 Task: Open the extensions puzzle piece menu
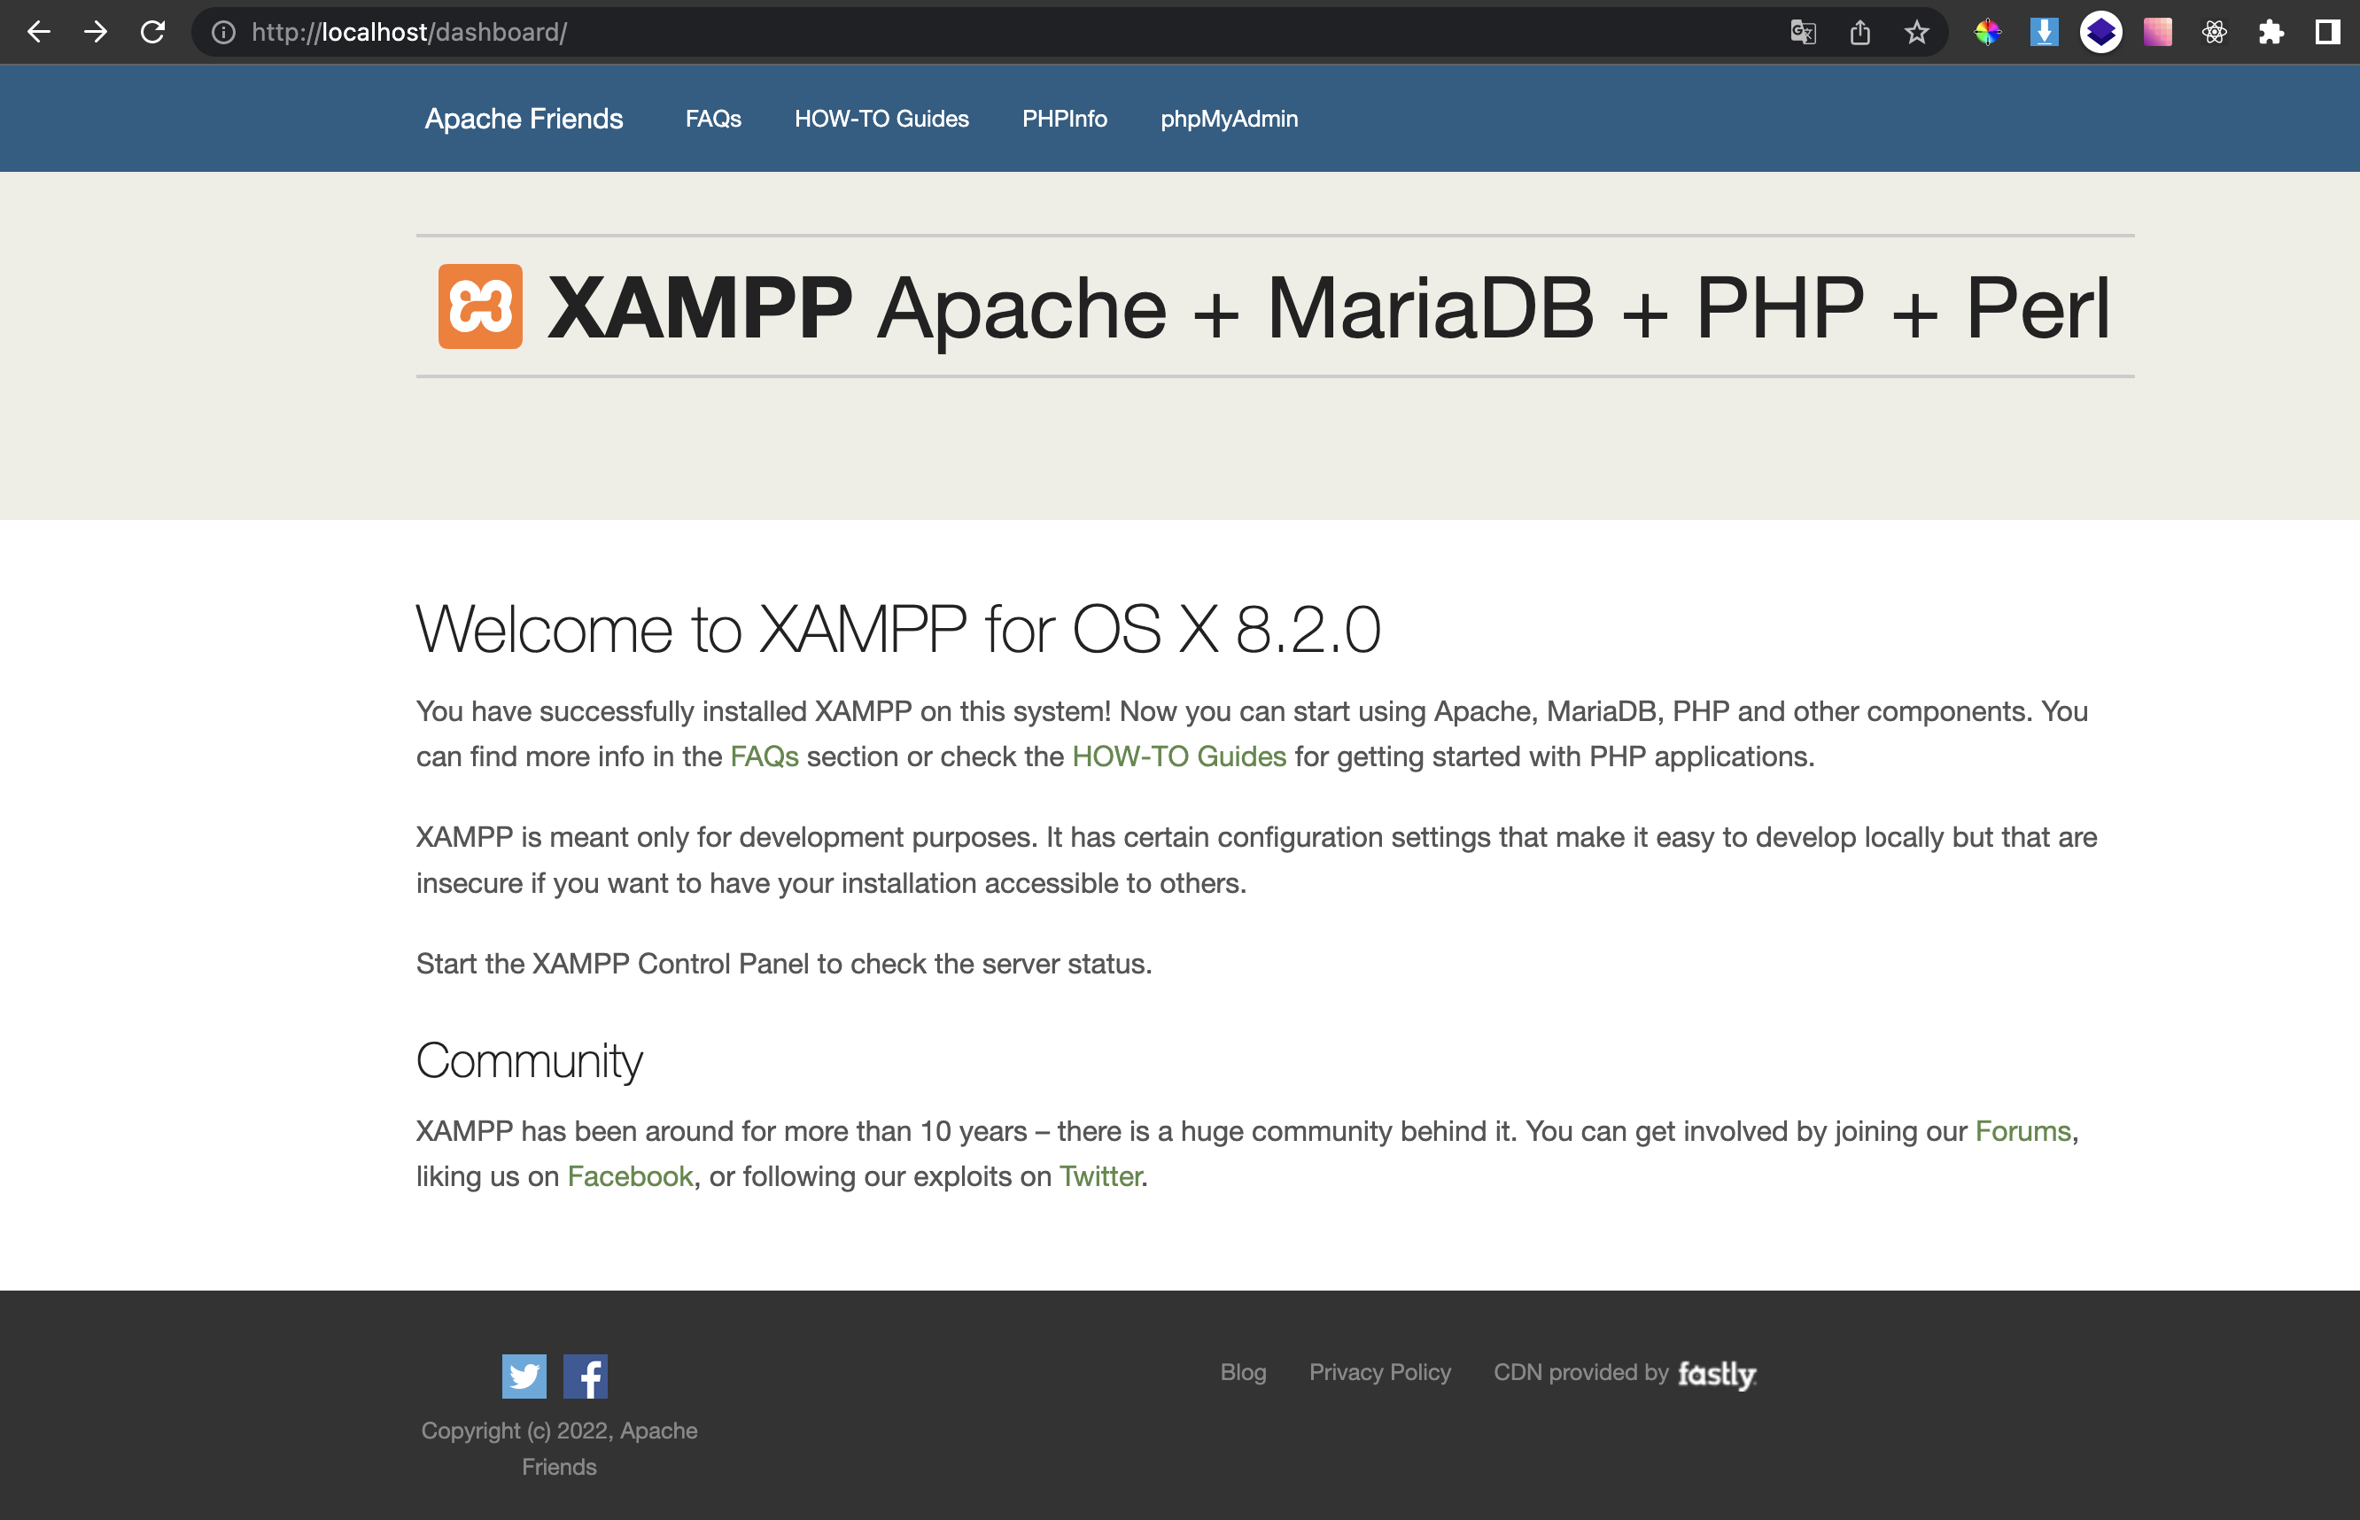pos(2271,33)
